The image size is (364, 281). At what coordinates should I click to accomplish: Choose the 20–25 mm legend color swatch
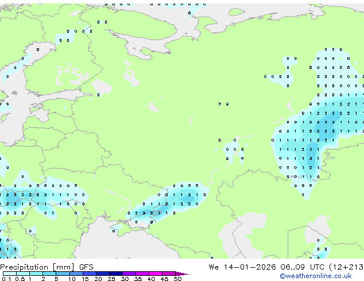pos(103,274)
